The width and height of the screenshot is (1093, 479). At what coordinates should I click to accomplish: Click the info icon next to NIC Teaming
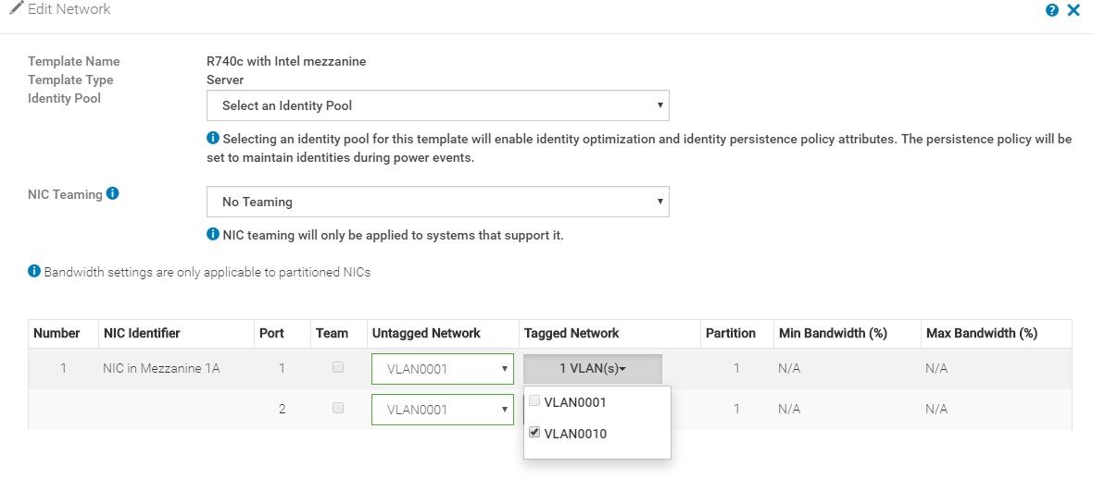[113, 194]
